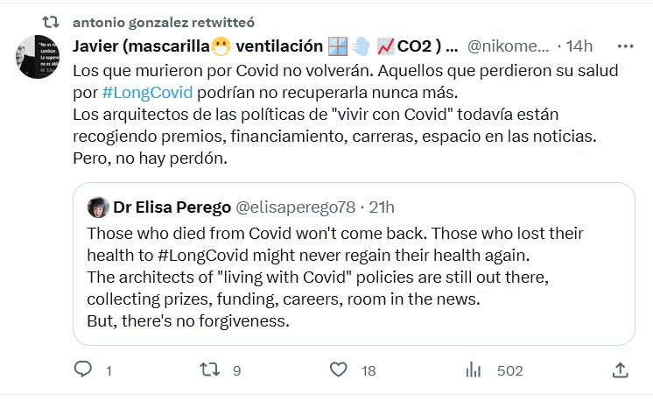The image size is (653, 401).
Task: Open the 14h tweet timestamp
Action: (x=579, y=46)
